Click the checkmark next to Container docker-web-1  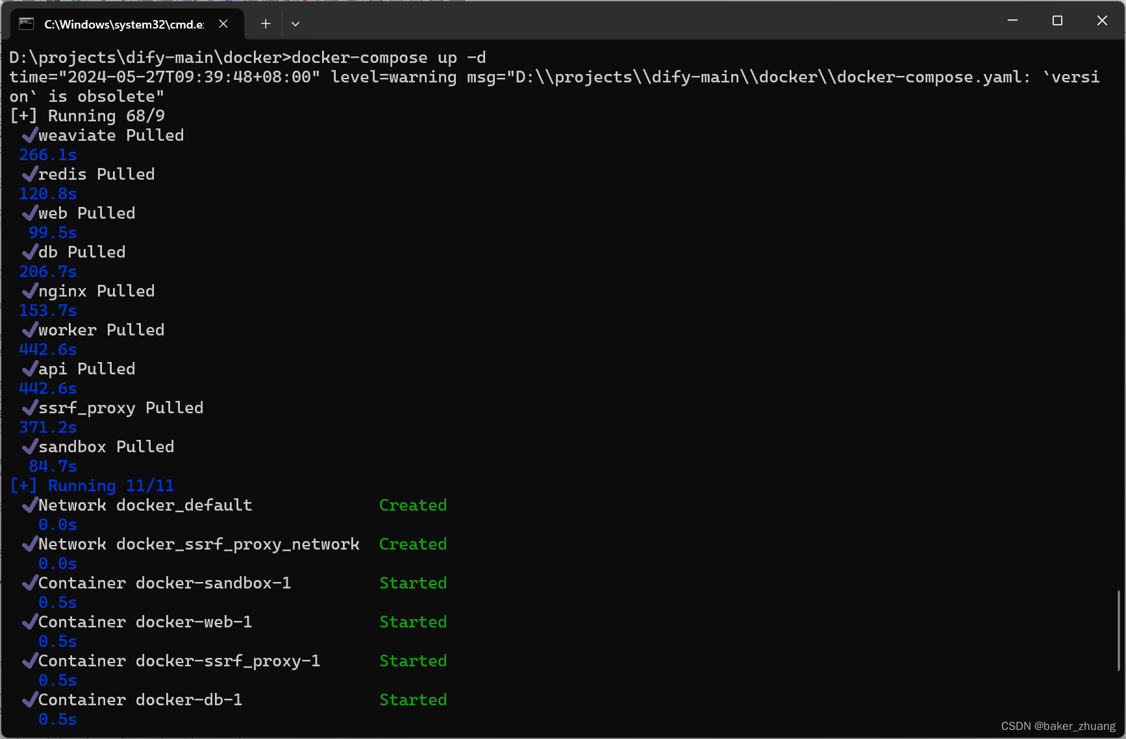point(30,622)
